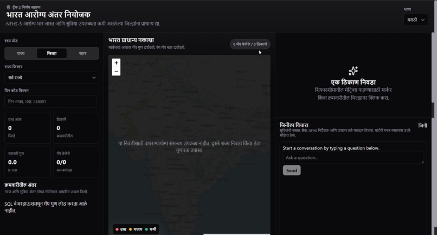
Task: Click the resize handle of question text box
Action: (422, 162)
